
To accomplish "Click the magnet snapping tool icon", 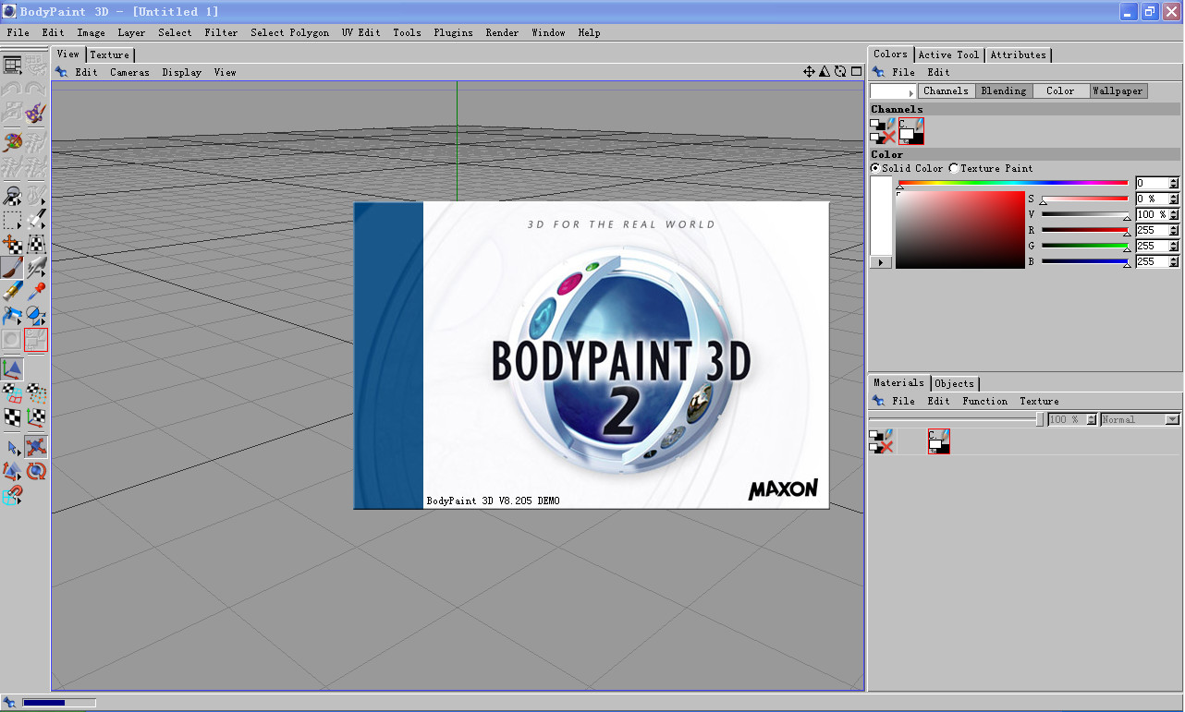I will pos(12,497).
